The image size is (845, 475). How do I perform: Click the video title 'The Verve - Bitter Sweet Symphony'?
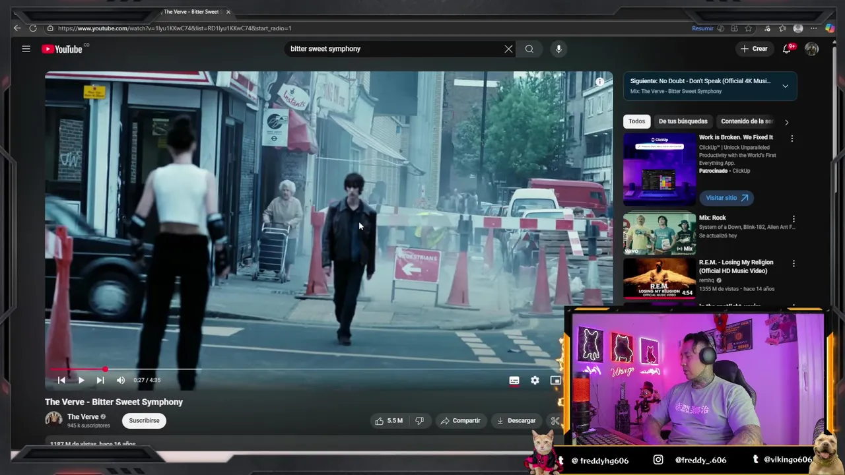click(x=114, y=402)
